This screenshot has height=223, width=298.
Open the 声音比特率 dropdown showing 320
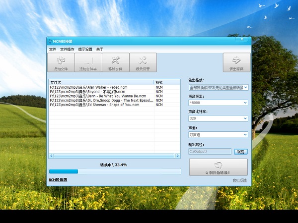pyautogui.click(x=218, y=119)
